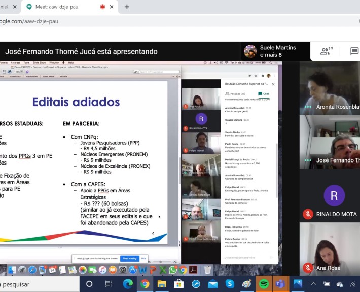
Task: Open Task View on Windows taskbar
Action: [x=109, y=284]
